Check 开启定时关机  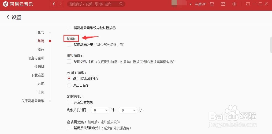pos(69,102)
